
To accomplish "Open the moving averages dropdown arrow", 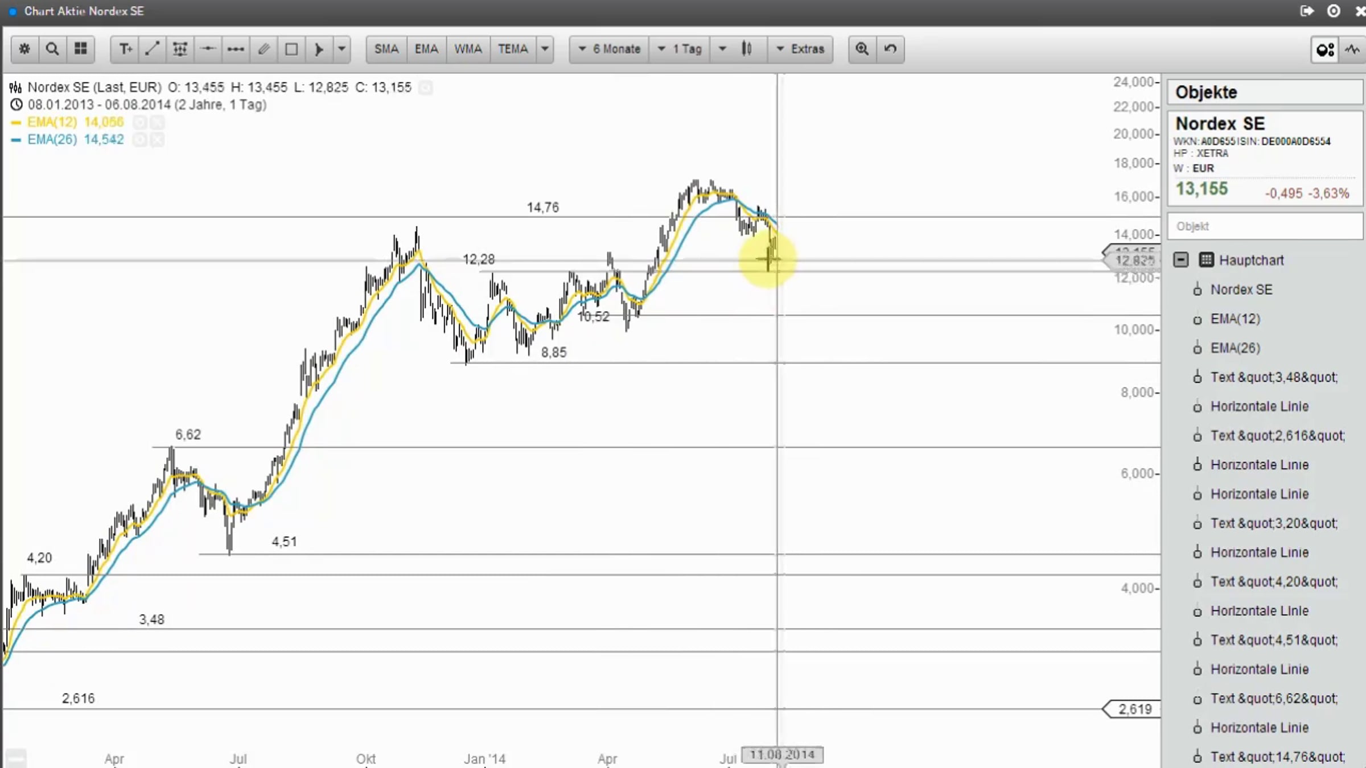I will click(x=545, y=49).
